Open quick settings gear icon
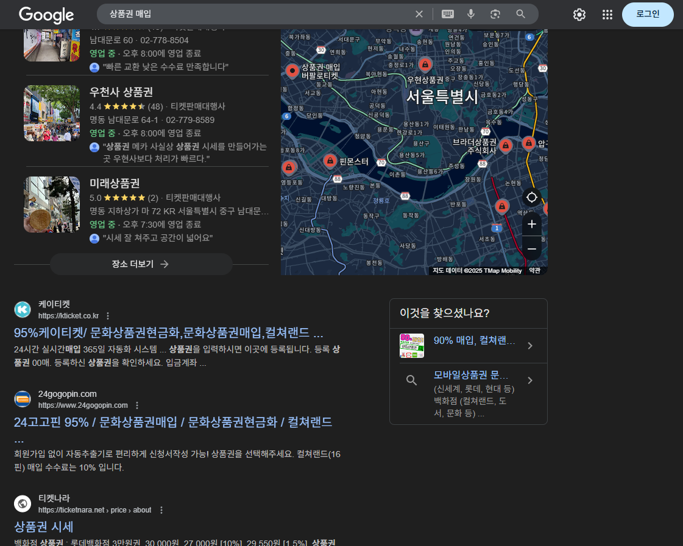Screen dimensions: 683x546 [579, 15]
